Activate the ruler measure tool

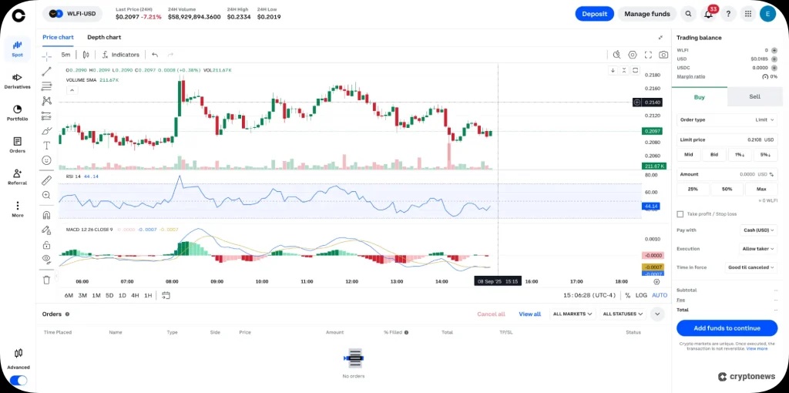point(46,180)
